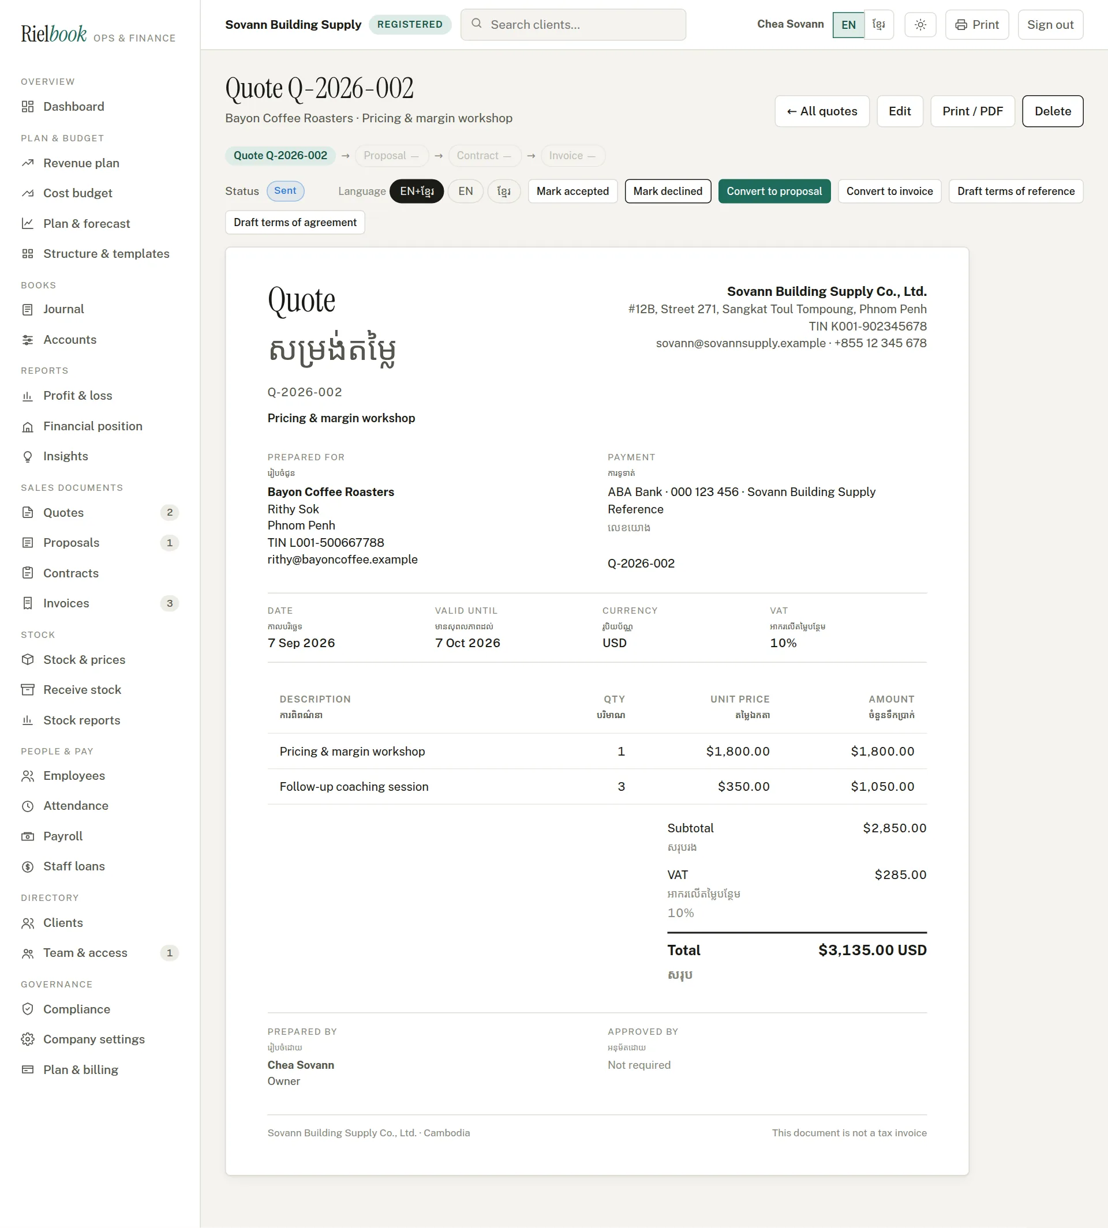Image resolution: width=1108 pixels, height=1228 pixels.
Task: Click the Journal book icon
Action: tap(27, 309)
